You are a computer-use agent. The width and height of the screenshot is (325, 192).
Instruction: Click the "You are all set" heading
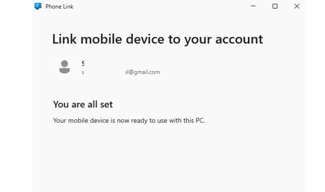click(83, 104)
